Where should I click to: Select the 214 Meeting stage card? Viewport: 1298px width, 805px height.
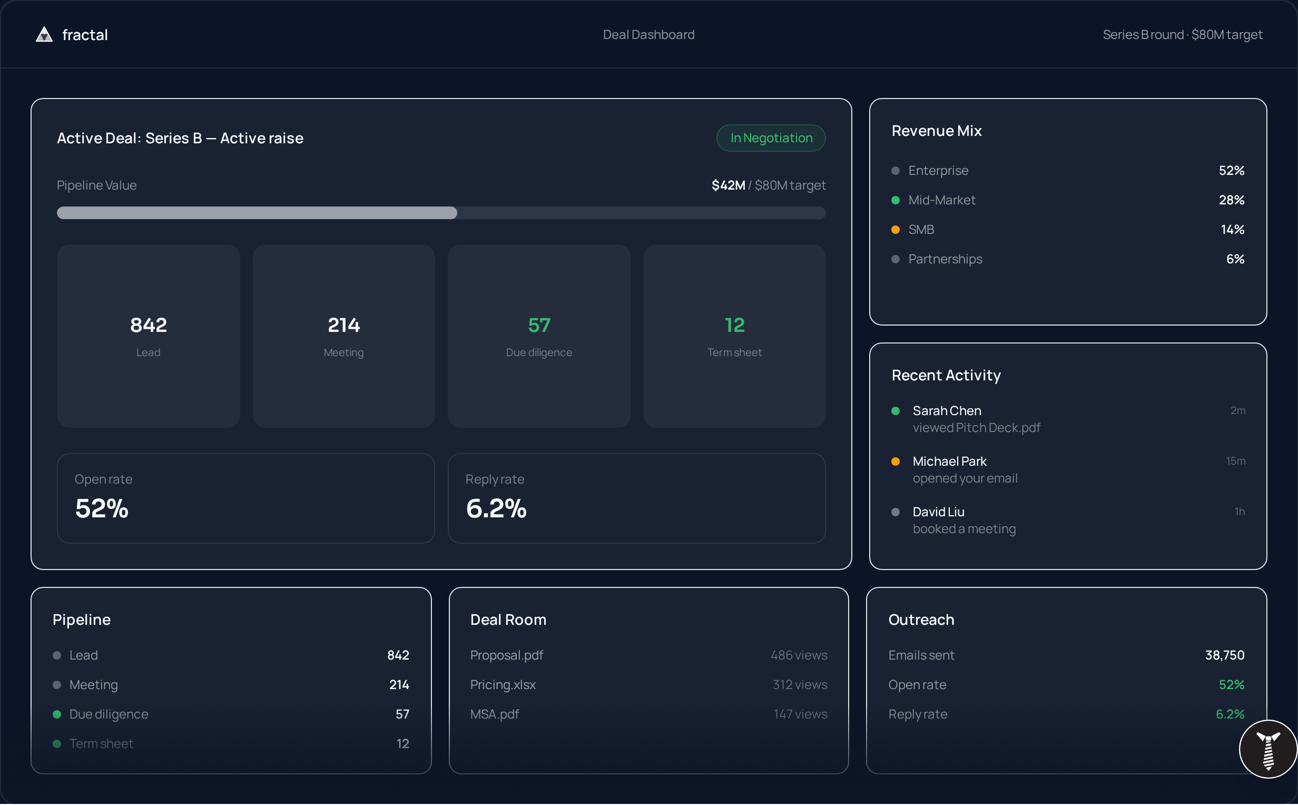click(x=344, y=337)
